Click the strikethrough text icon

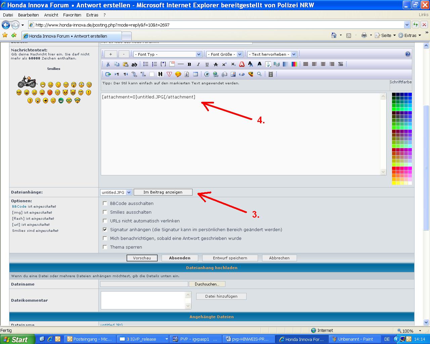pyautogui.click(x=216, y=64)
